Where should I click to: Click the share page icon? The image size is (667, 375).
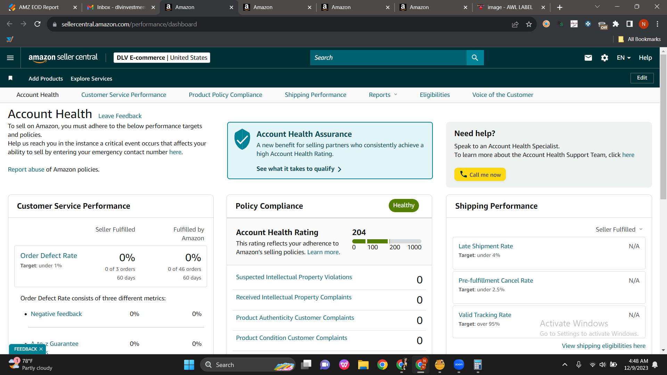pyautogui.click(x=515, y=24)
